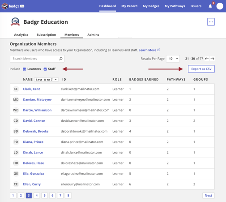The height and width of the screenshot is (202, 226).
Task: Click the Badgr Education organization emblem
Action: click(15, 22)
